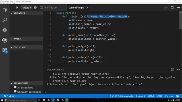
Task: Switch to Visual Studio Code on taskbar
Action: pyautogui.click(x=53, y=100)
